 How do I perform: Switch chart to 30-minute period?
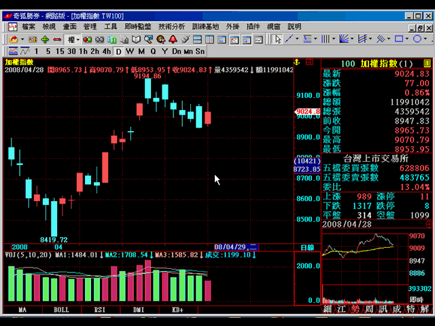(71, 52)
